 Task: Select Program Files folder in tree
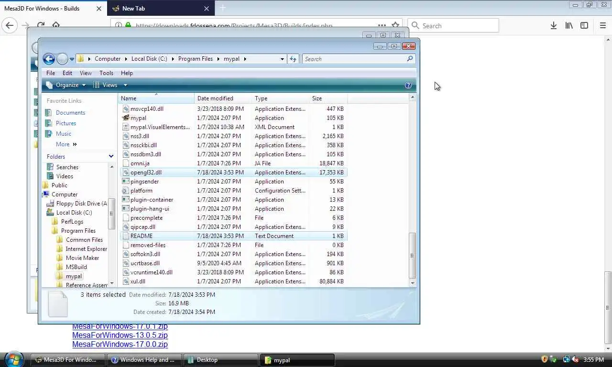coord(78,231)
